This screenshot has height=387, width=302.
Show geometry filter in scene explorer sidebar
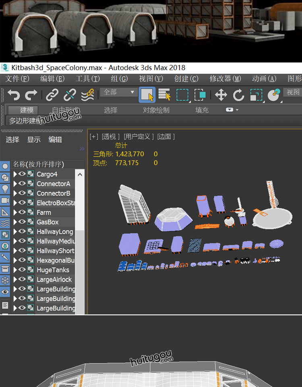[5, 166]
